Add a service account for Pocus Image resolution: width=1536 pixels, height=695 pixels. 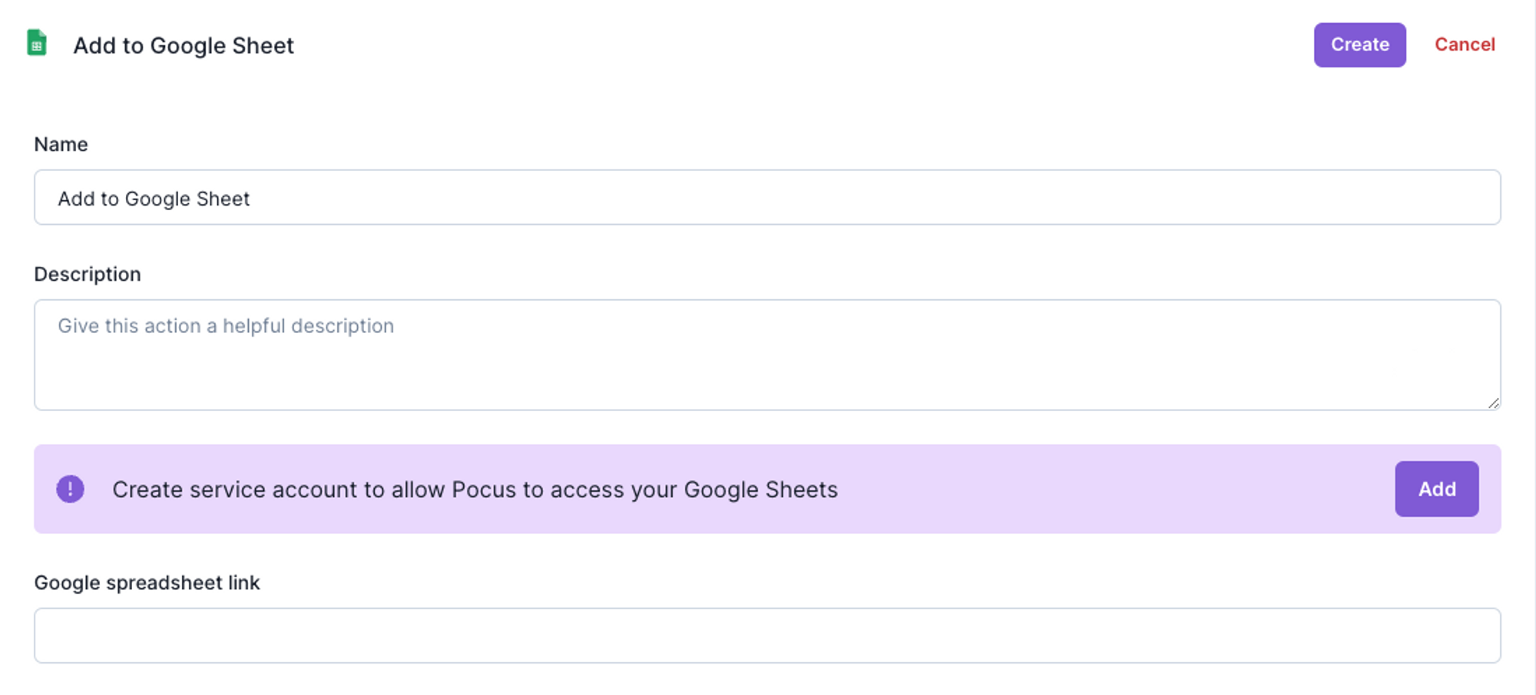coord(1436,489)
